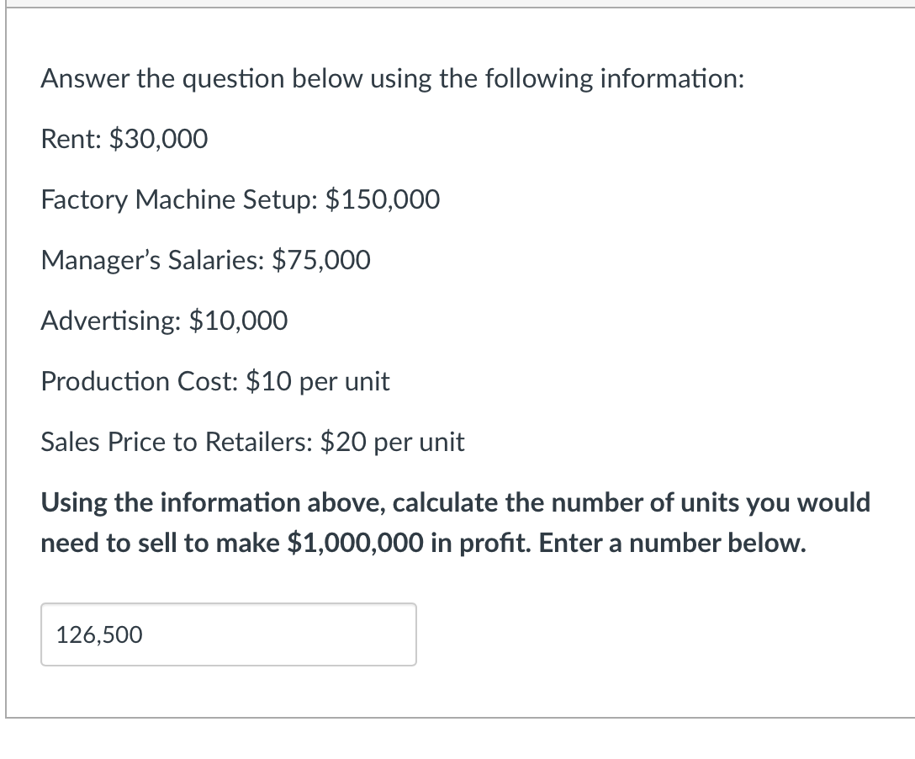Click inside the answer box after the number

coord(294,635)
